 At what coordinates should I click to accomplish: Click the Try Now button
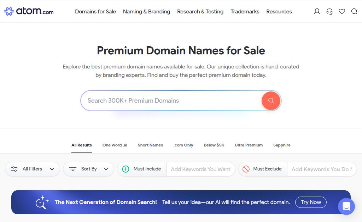click(x=311, y=202)
